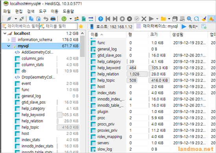Click the tree scrollbar up arrow
The height and width of the screenshot is (153, 216).
pyautogui.click(x=82, y=33)
